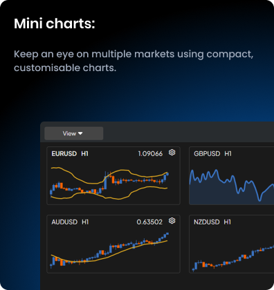Click the H1 timeframe next to EURUSD
Screen dimensions: 274x290
84,154
